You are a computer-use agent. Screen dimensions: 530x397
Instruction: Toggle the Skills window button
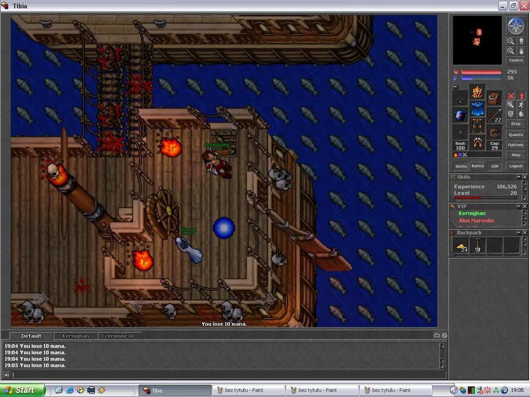461,166
